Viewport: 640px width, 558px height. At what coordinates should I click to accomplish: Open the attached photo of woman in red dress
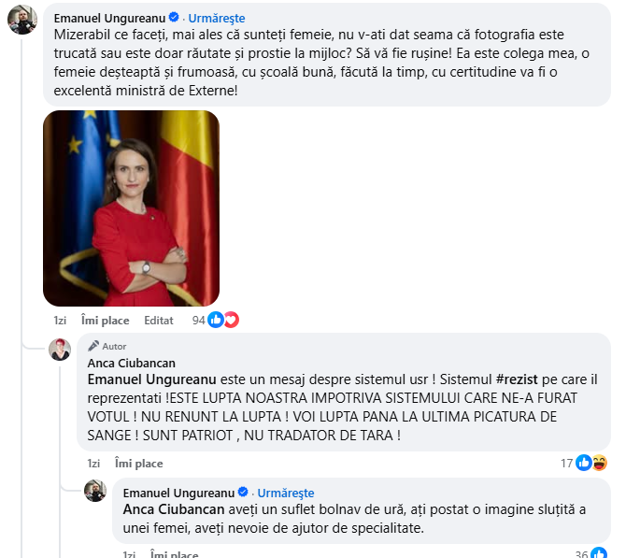coord(131,208)
